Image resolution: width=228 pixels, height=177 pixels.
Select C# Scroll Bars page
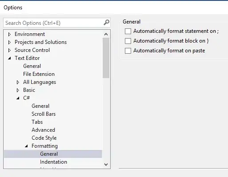point(44,114)
